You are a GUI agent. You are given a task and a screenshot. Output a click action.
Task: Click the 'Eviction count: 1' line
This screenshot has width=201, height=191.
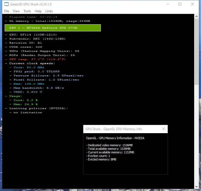point(98,156)
